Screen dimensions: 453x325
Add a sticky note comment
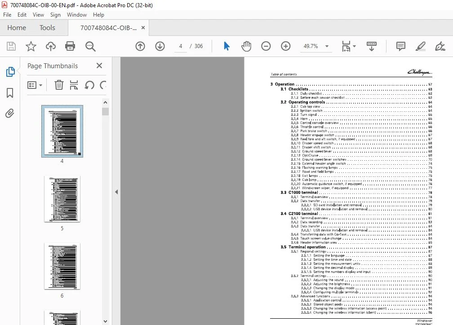click(x=401, y=46)
